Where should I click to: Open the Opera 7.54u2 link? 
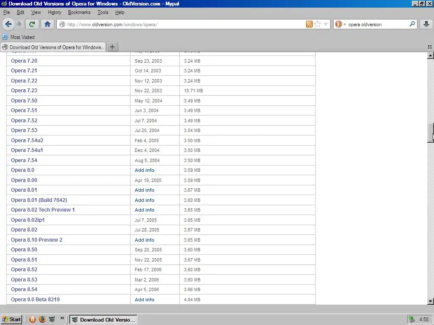coord(27,140)
